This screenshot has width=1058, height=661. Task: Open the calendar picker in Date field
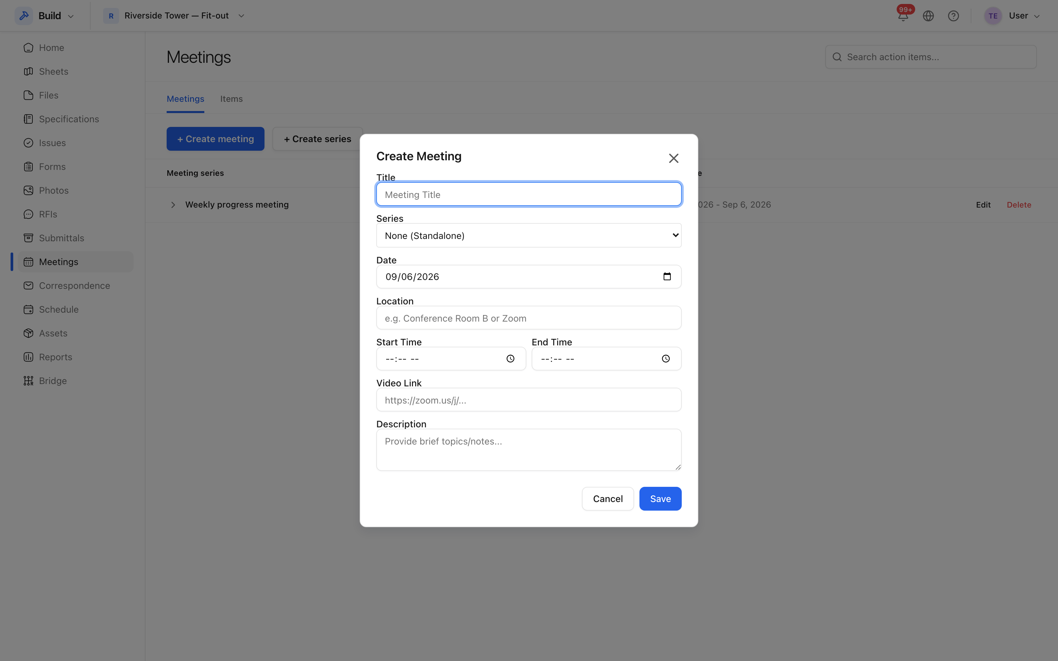[x=667, y=276]
